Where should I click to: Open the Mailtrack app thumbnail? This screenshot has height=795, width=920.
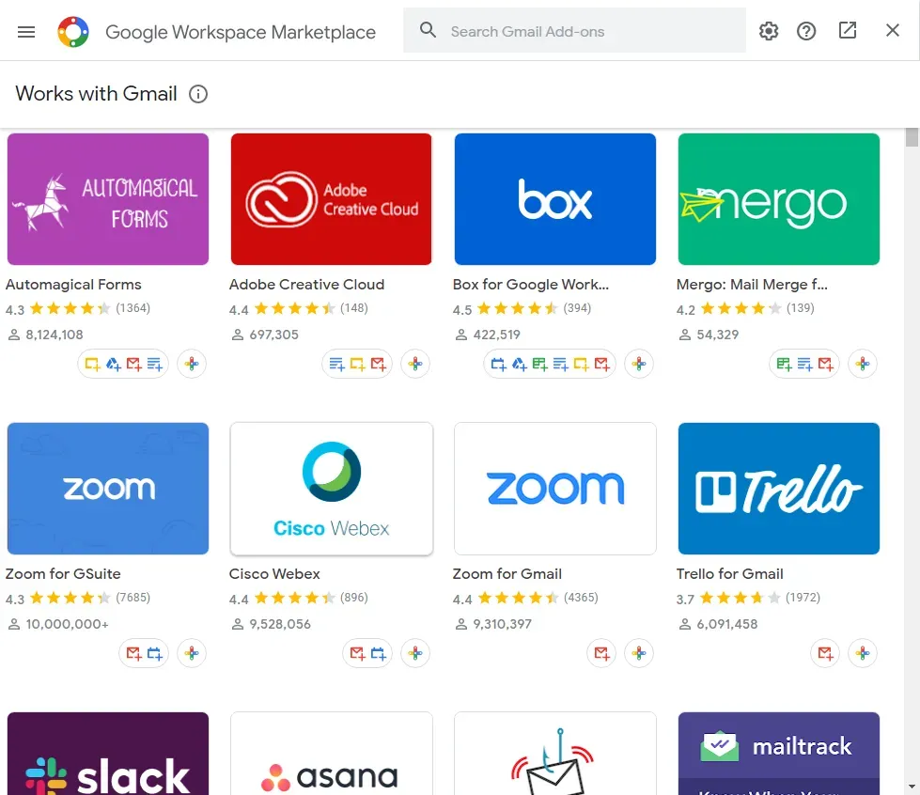[779, 754]
